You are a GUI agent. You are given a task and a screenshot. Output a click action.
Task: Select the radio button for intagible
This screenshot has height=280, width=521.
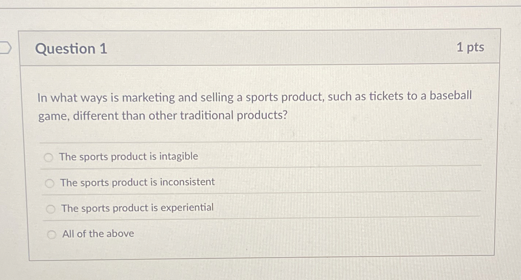point(48,158)
